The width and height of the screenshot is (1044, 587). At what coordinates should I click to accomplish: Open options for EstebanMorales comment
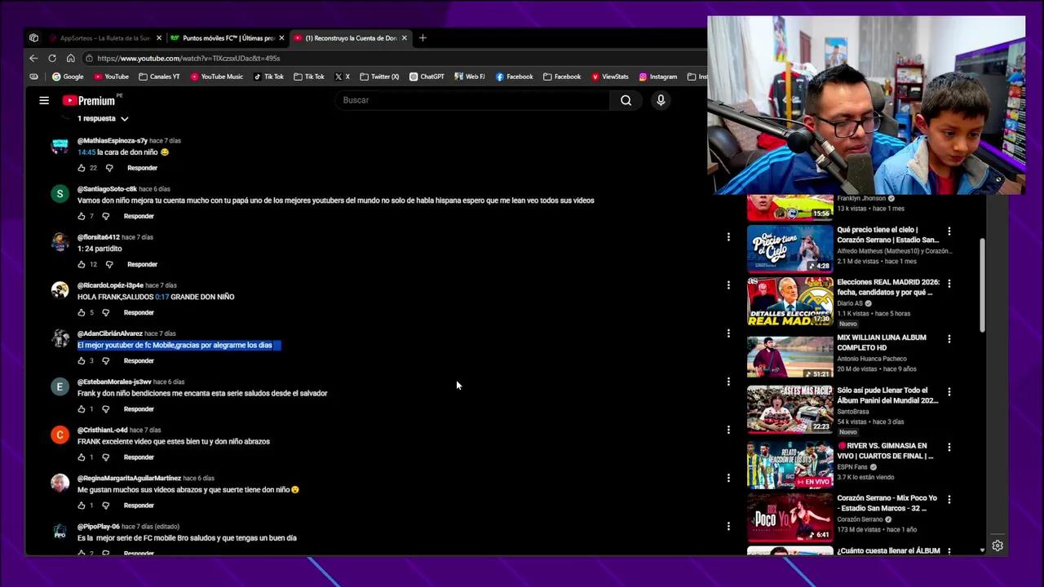(728, 382)
